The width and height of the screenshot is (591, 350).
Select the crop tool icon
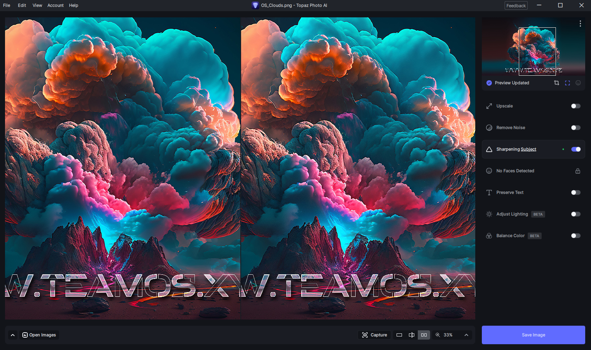pos(556,83)
